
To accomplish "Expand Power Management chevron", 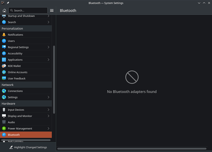I will [x=49, y=128].
